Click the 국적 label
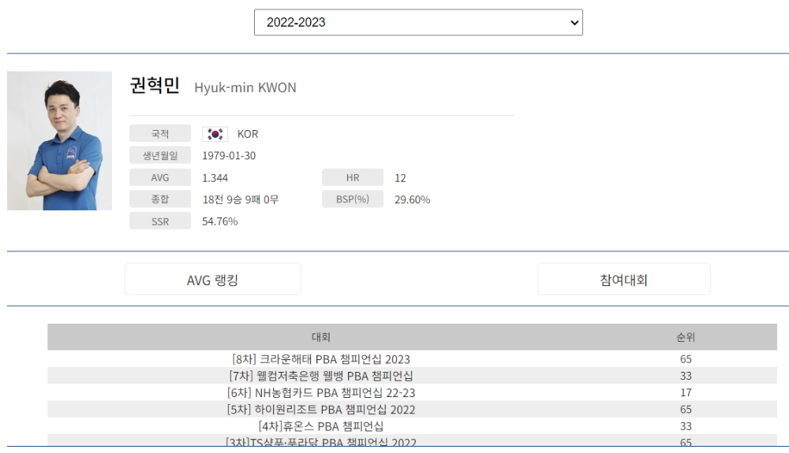789x453 pixels. pyautogui.click(x=160, y=134)
